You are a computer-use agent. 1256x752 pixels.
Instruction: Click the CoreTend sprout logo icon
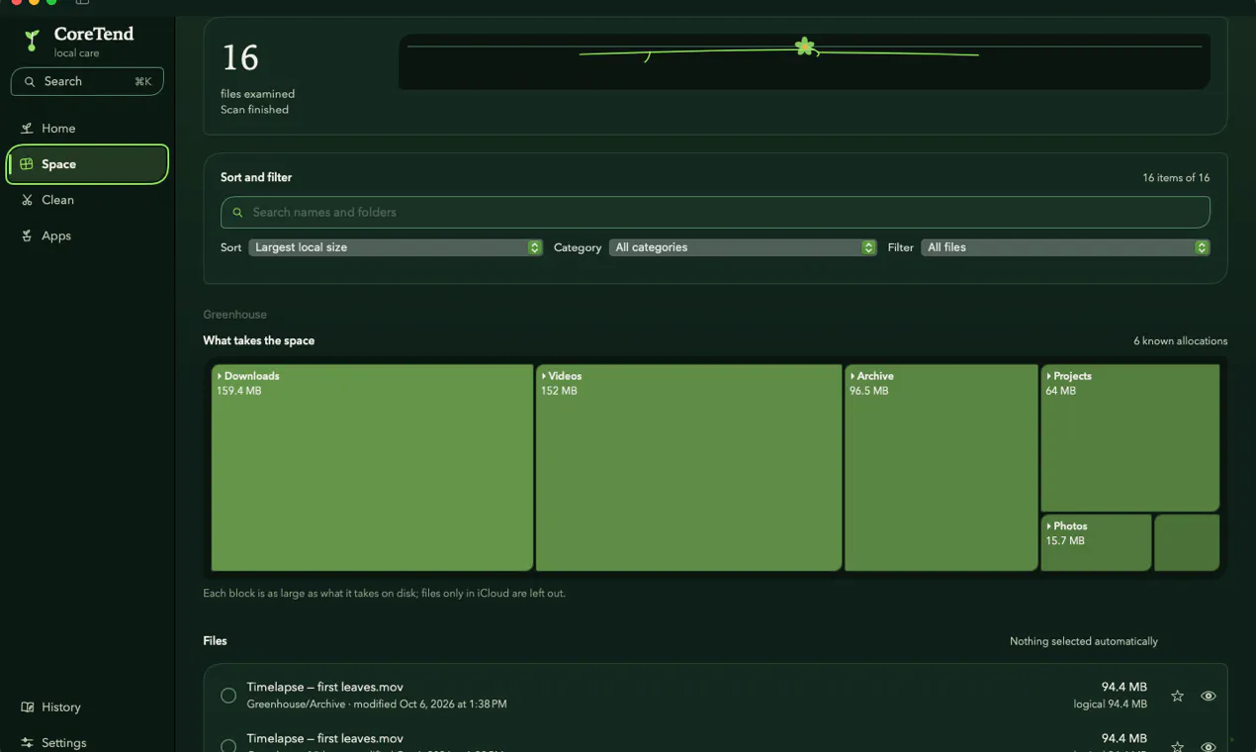tap(32, 40)
